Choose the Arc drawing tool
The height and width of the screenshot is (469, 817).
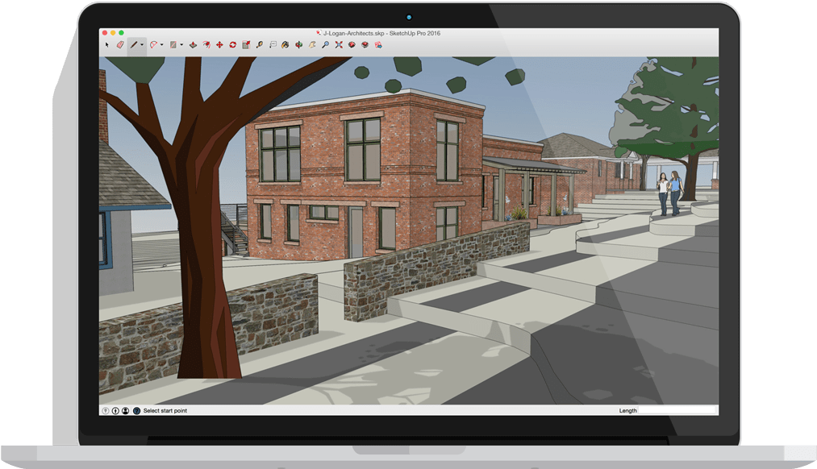152,46
